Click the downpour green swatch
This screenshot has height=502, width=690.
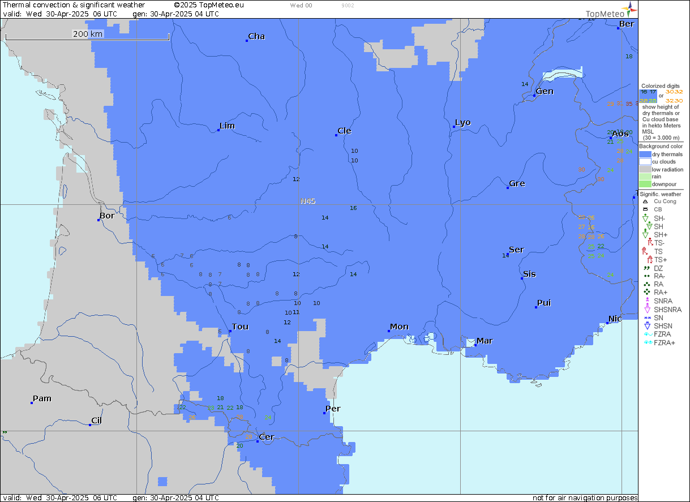[x=645, y=183]
